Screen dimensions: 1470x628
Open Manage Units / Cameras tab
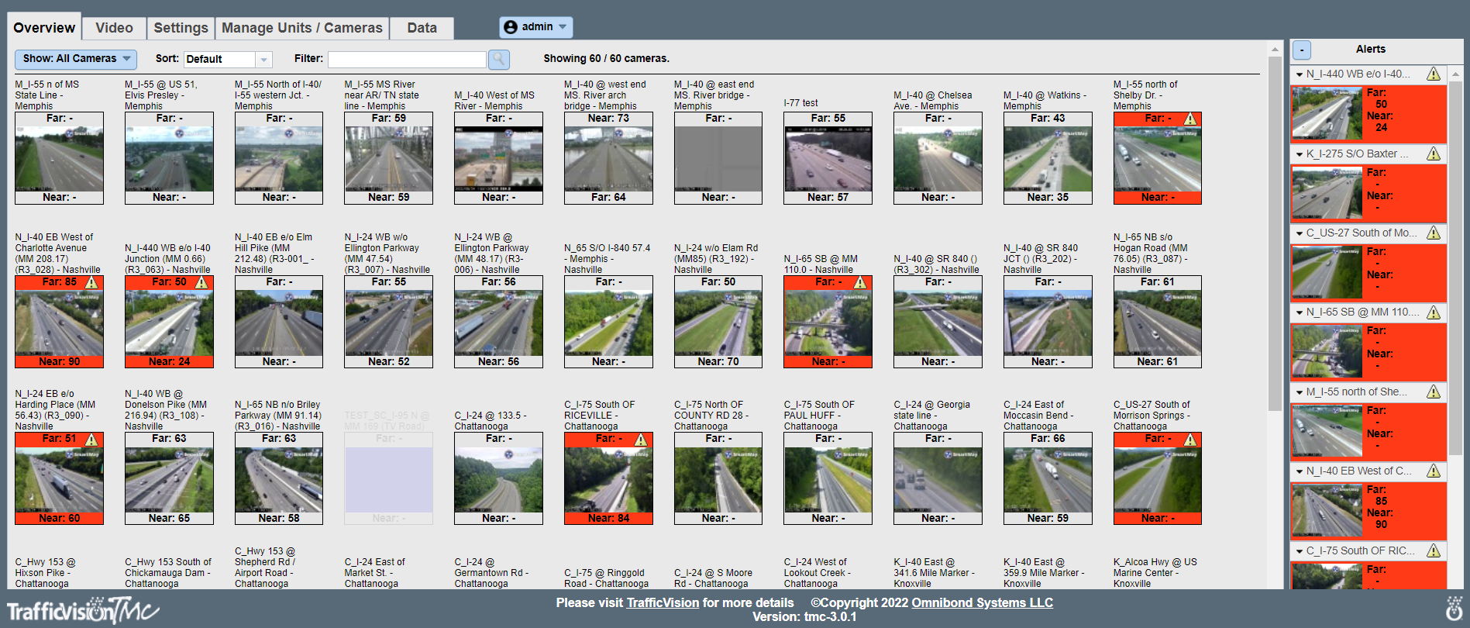pos(302,28)
